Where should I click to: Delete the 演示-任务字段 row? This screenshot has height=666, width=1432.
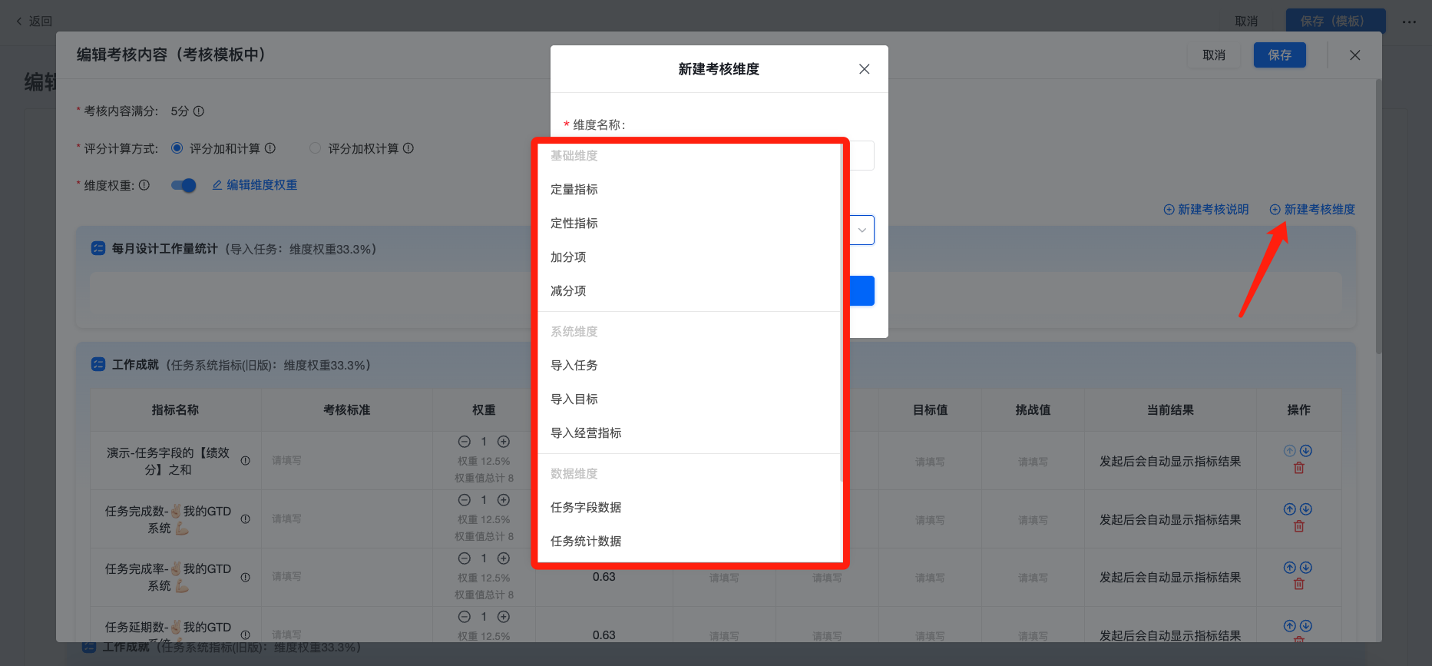click(x=1298, y=468)
